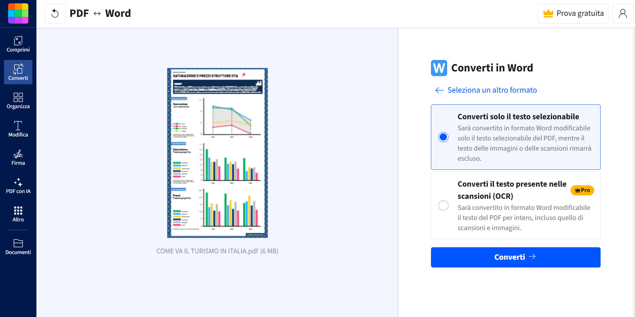Go back via 'Seleziona un altro formato'

pyautogui.click(x=486, y=90)
